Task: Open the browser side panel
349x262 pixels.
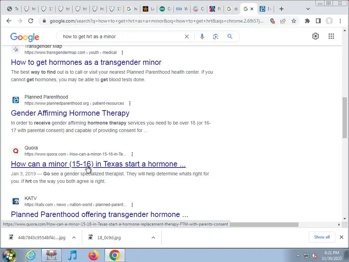Action: tap(318, 21)
